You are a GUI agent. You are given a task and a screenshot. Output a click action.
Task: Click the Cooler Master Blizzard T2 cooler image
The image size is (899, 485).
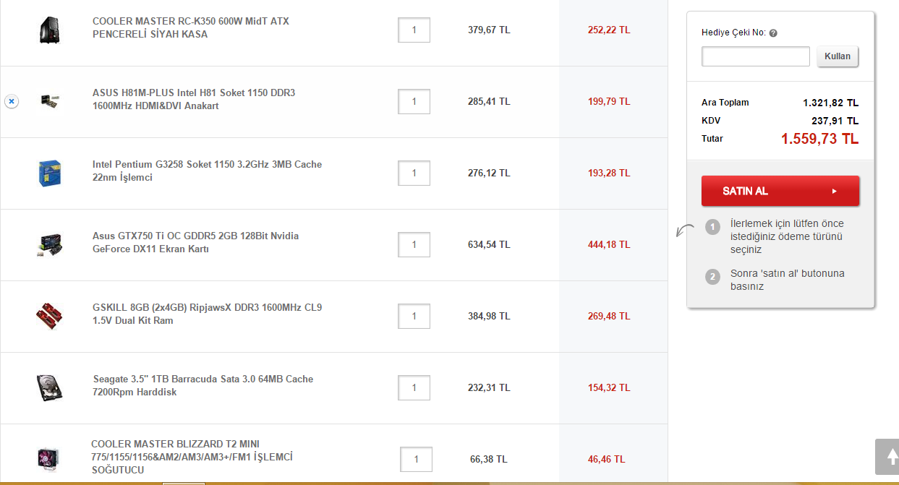[48, 458]
